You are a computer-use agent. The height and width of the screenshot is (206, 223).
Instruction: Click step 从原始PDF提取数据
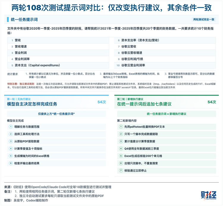tap(56, 141)
